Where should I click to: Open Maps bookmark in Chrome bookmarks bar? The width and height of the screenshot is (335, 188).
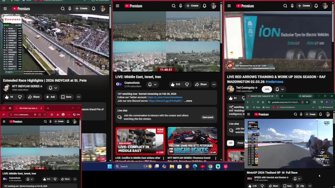(256, 107)
